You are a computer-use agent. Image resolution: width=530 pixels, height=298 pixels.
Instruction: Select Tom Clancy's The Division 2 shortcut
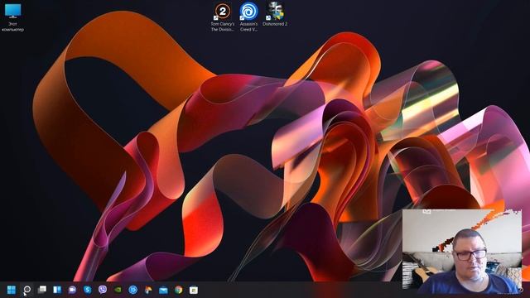pyautogui.click(x=223, y=17)
